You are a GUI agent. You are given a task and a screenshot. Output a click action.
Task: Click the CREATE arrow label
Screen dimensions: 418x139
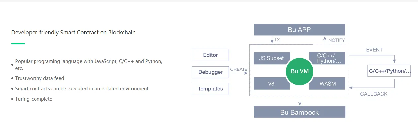pos(239,69)
